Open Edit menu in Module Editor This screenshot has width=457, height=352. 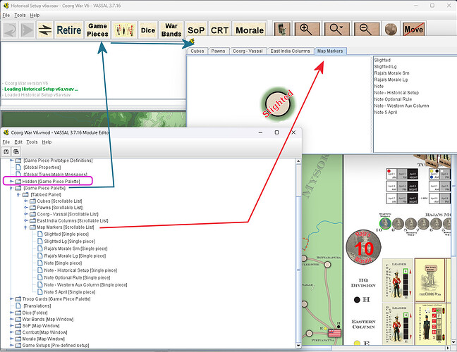tap(18, 142)
